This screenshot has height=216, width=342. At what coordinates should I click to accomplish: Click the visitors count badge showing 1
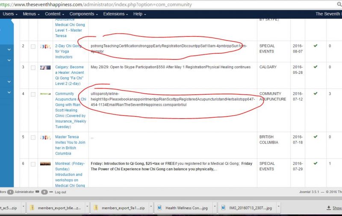(x=10, y=192)
